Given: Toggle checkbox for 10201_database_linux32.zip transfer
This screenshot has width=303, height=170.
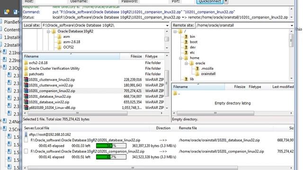Looking at the screenshot, I should 26,140.
